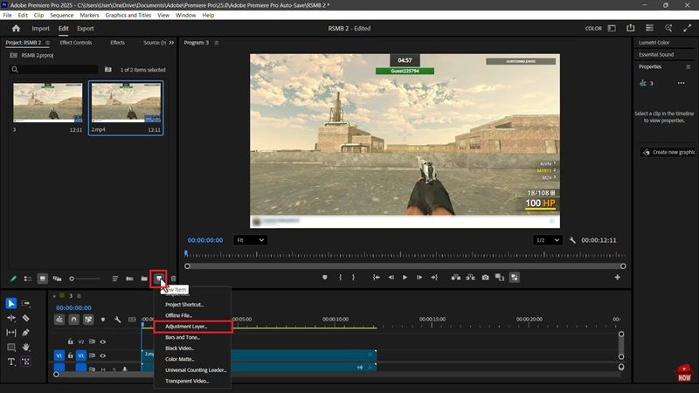
Task: Toggle V1 track output eye
Action: [x=103, y=355]
